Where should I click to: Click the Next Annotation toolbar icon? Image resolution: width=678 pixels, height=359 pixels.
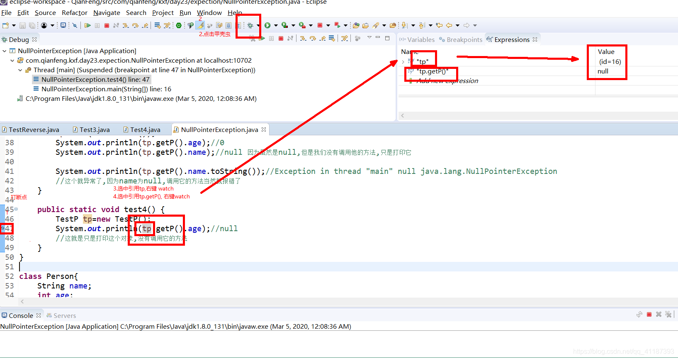pyautogui.click(x=405, y=25)
